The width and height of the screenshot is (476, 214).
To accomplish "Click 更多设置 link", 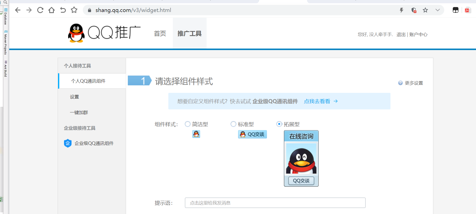I will 414,83.
